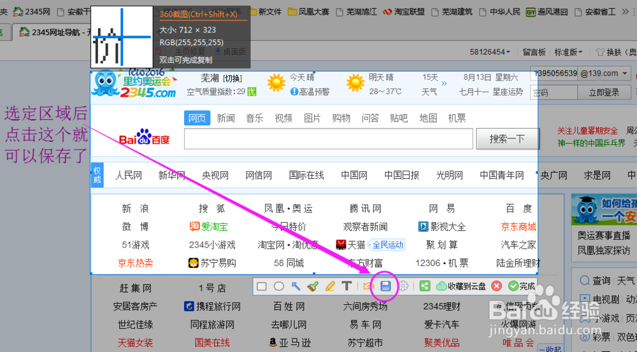Open the 桌面版 desktop version download link
Viewport: 637px width, 352px height.
click(x=230, y=52)
